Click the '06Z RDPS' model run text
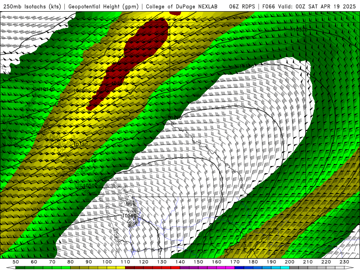 pos(242,6)
